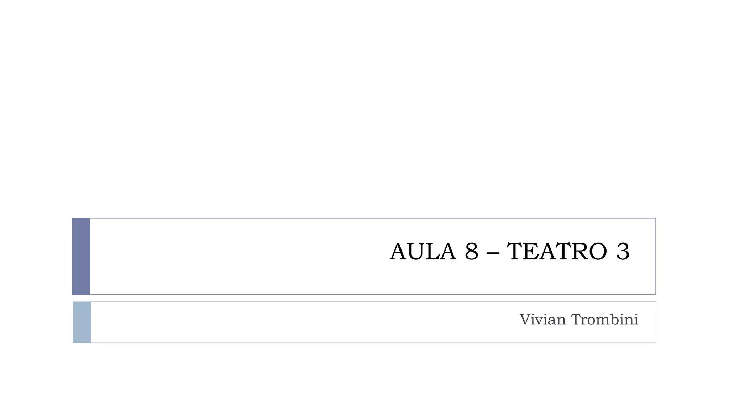Select the name Vivian in the subtitle

pyautogui.click(x=542, y=320)
